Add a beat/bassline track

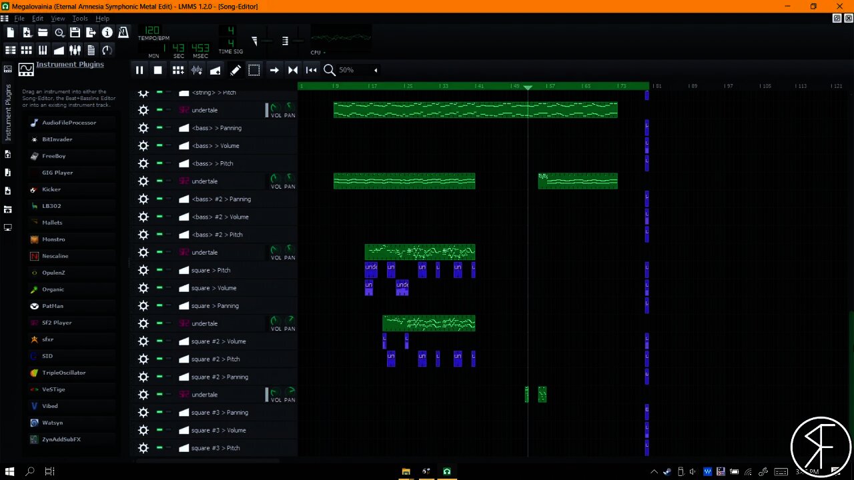pyautogui.click(x=178, y=70)
